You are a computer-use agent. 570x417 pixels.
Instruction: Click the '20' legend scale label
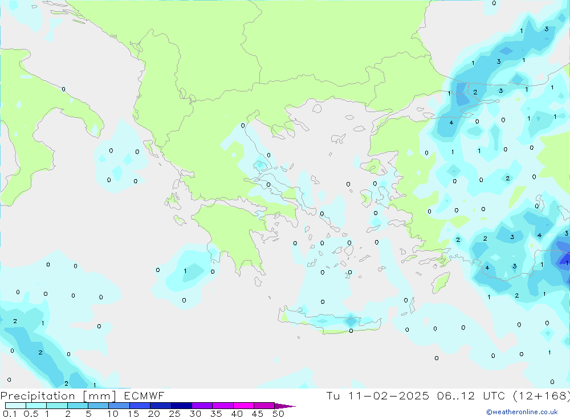pos(154,414)
